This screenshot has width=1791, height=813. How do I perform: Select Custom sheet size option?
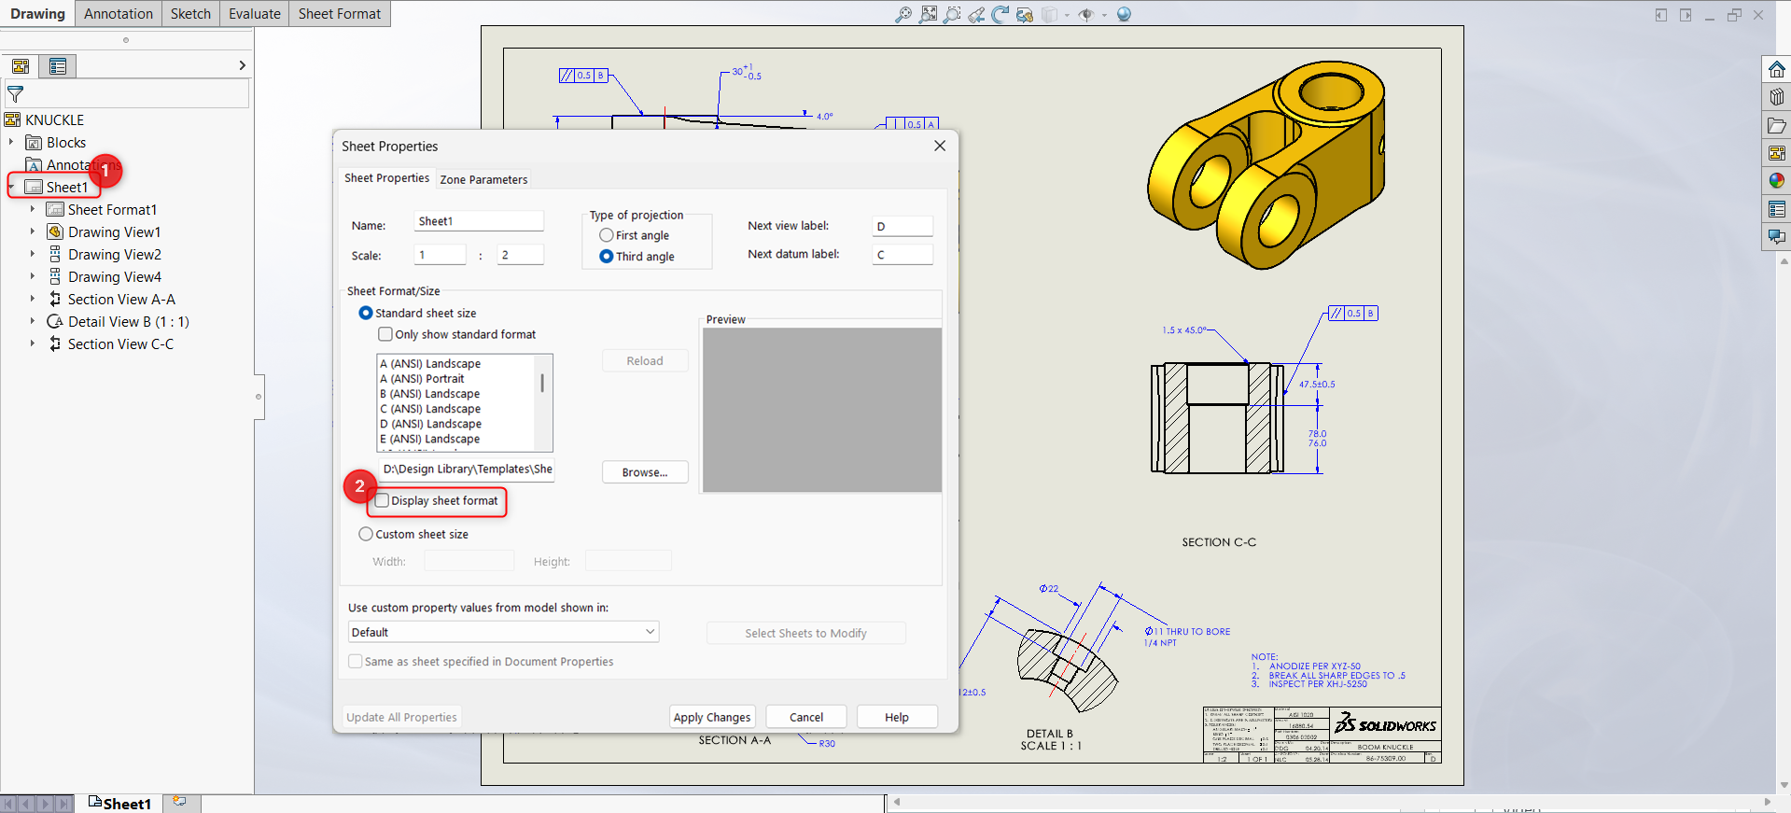click(366, 535)
